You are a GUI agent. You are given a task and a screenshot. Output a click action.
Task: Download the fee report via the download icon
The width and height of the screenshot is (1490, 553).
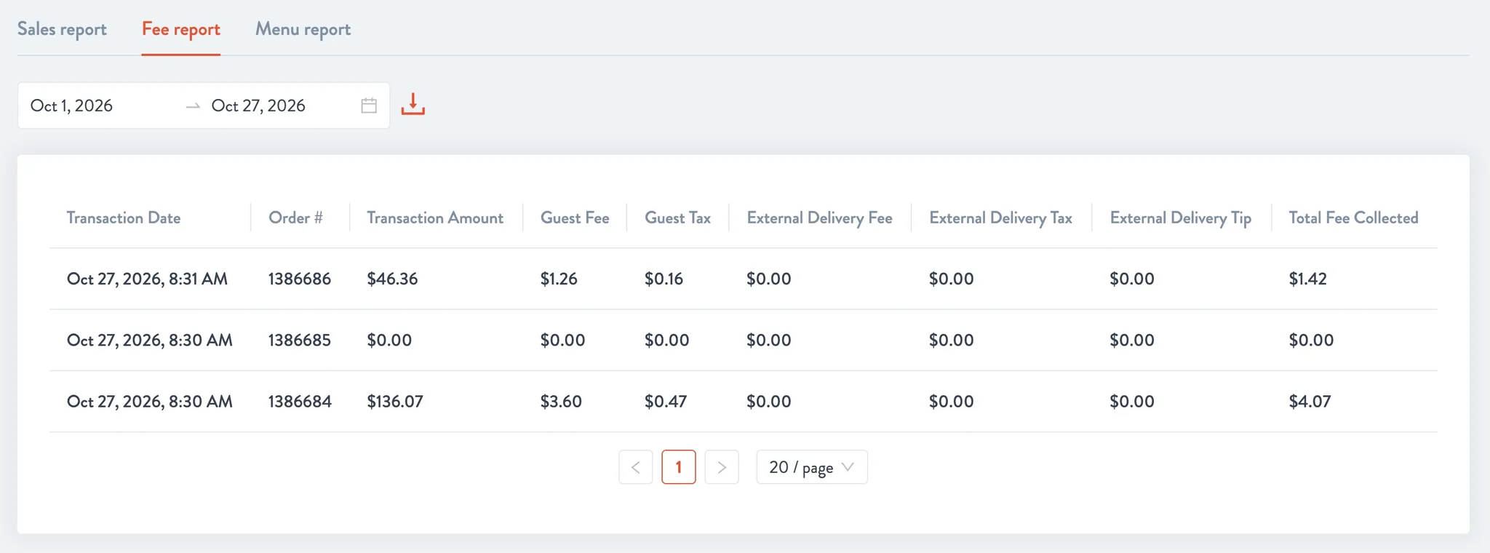click(413, 105)
